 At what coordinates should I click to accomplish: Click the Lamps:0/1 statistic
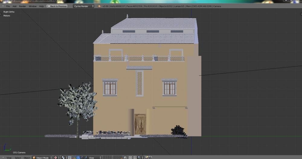179,6
